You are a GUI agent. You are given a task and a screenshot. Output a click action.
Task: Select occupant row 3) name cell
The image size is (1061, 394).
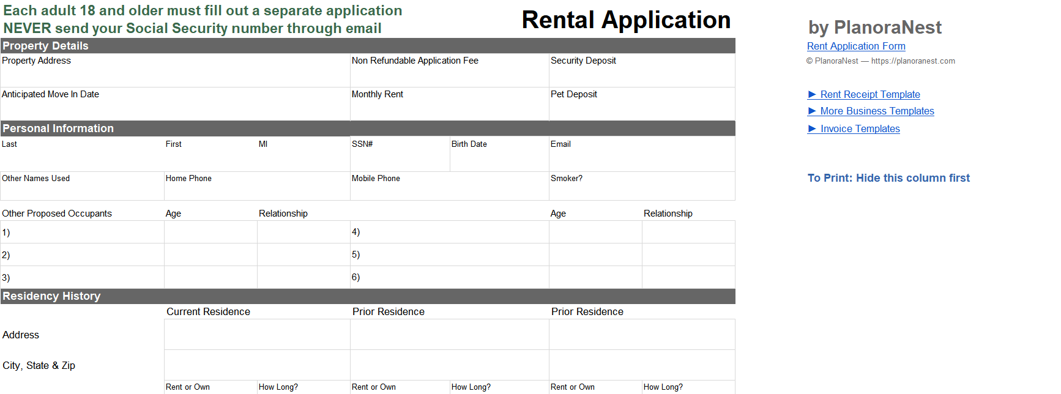[82, 277]
